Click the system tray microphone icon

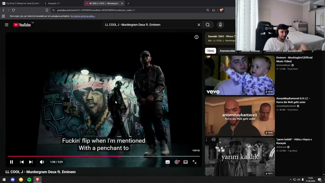pyautogui.click(x=303, y=180)
